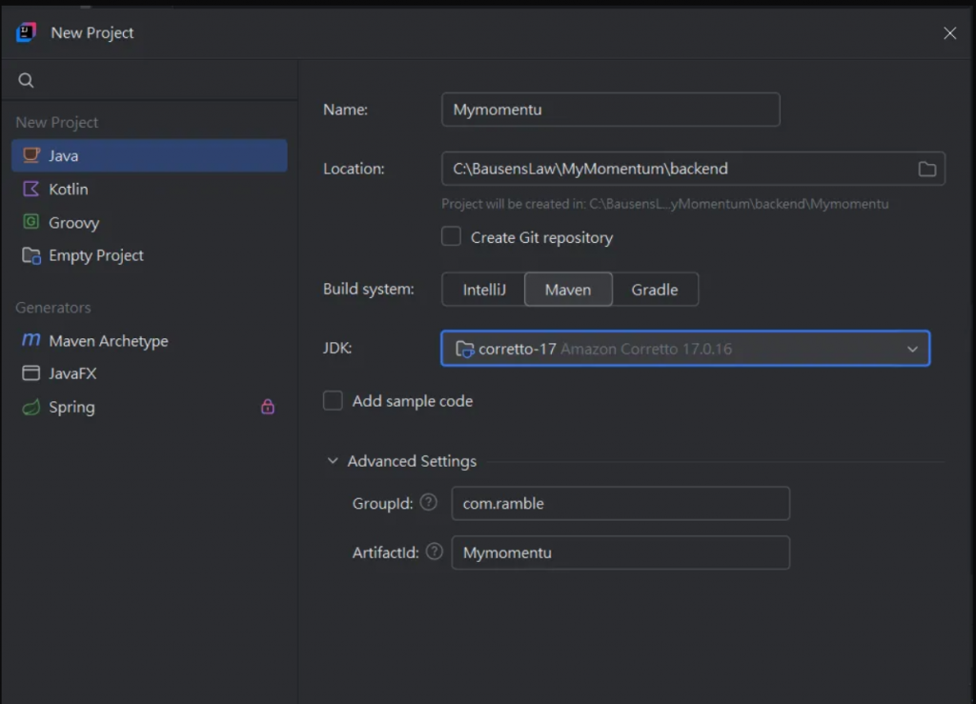Switch build system to IntelliJ
Screen dimensions: 976x704
click(x=484, y=290)
